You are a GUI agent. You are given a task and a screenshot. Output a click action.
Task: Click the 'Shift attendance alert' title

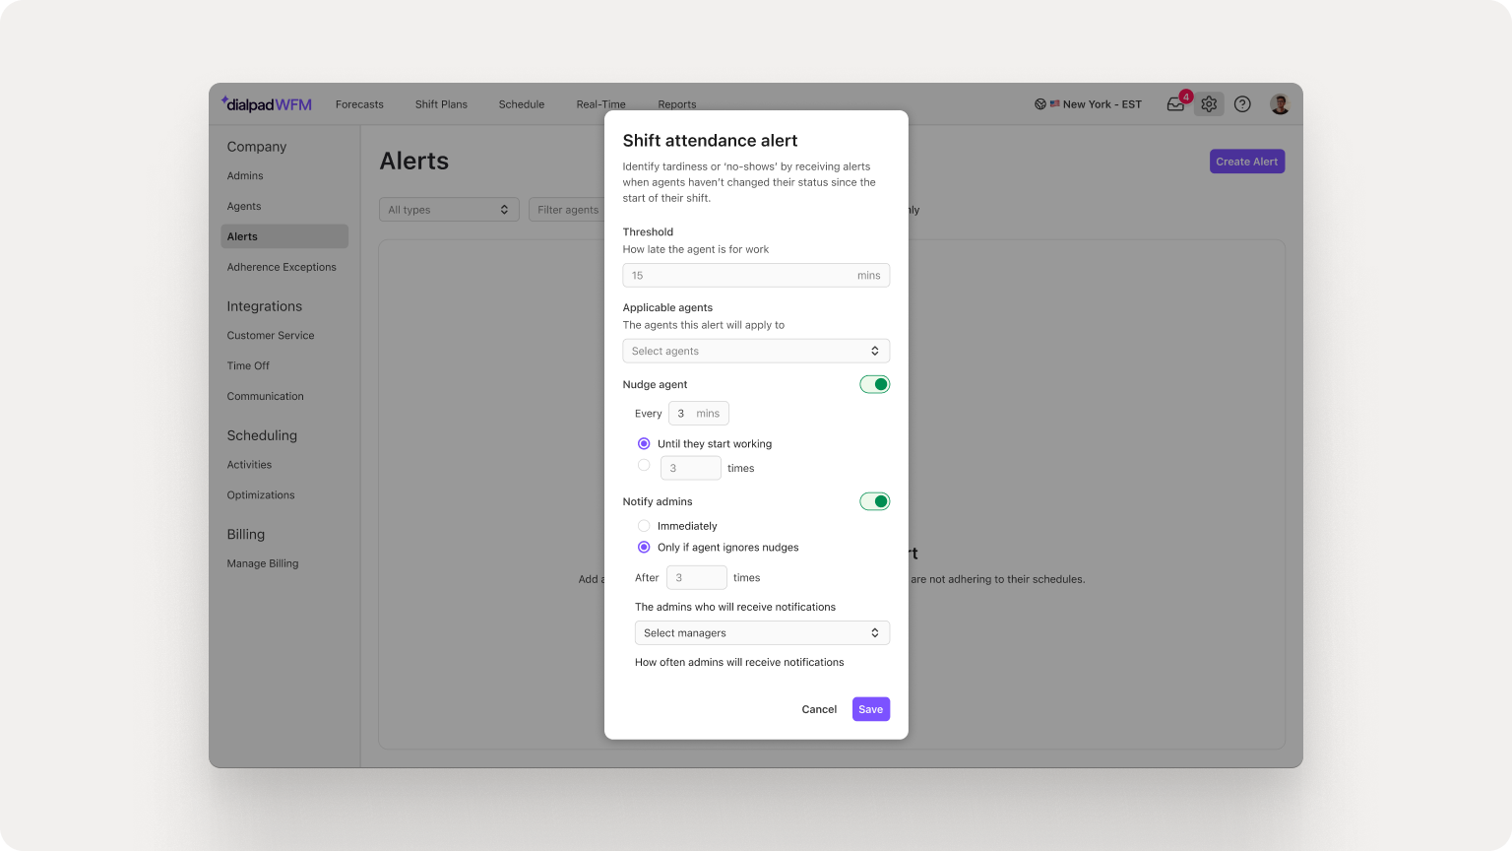tap(710, 141)
